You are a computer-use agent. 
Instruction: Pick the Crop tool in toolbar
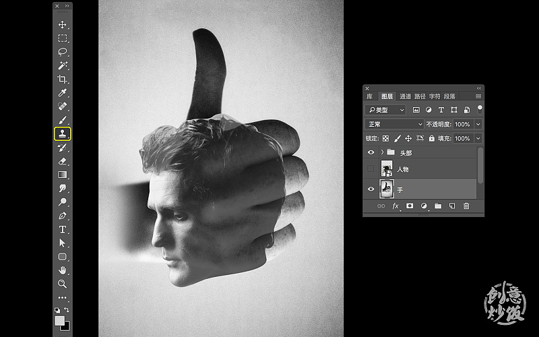point(63,79)
